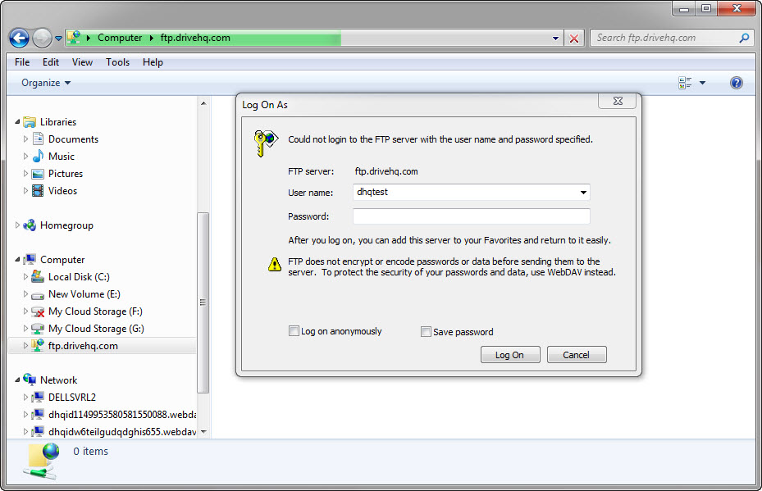Open the View menu
Viewport: 762px width, 491px height.
click(x=82, y=62)
